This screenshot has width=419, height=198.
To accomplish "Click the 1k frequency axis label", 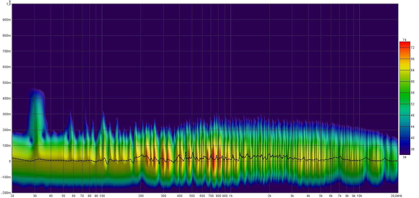I will (x=231, y=196).
